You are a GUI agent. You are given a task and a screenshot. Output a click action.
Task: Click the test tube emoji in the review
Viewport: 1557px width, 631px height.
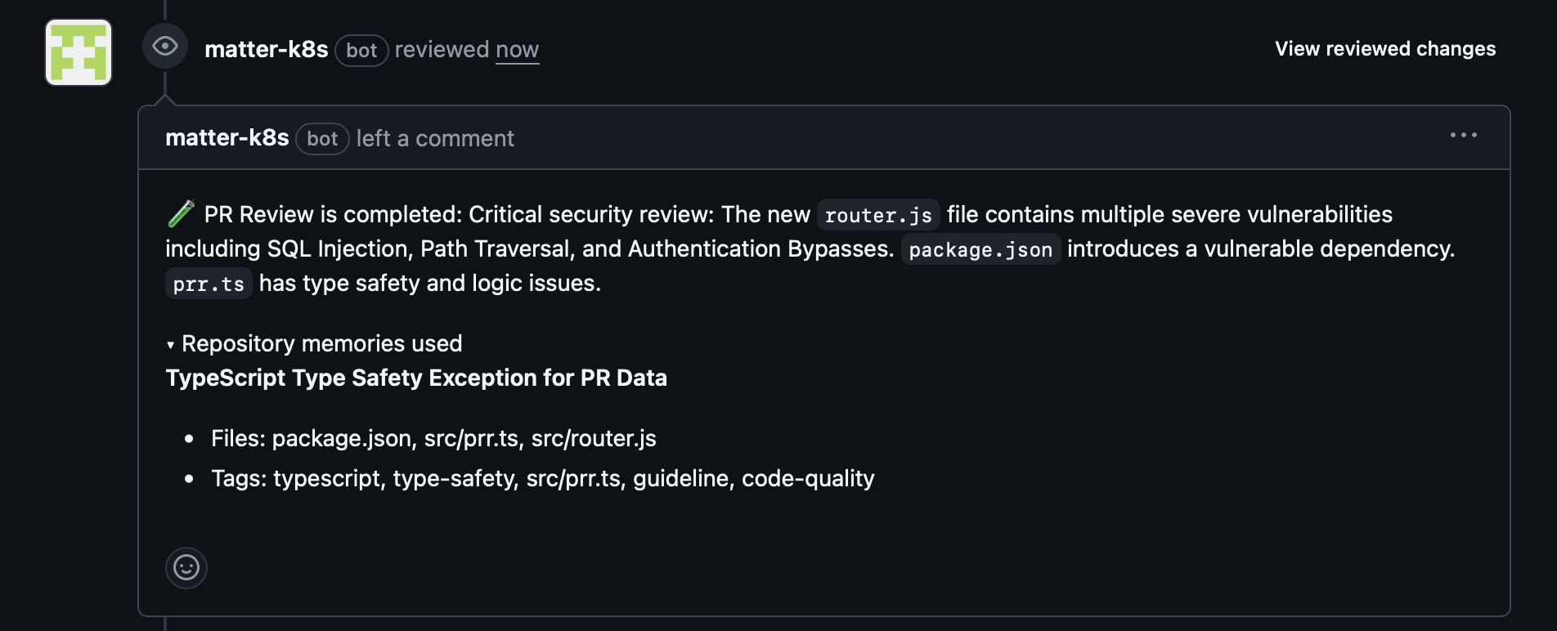click(182, 213)
